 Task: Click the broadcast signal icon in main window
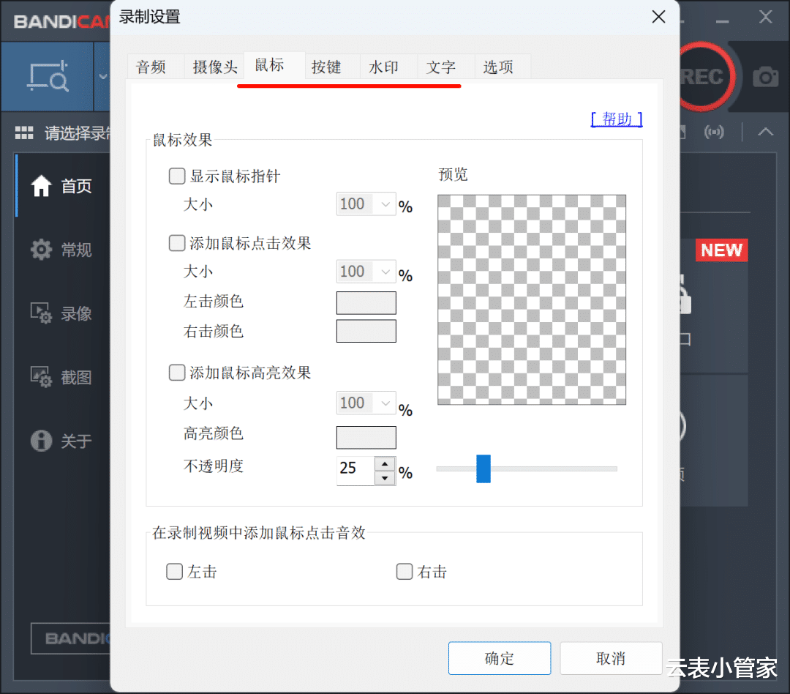(x=714, y=133)
